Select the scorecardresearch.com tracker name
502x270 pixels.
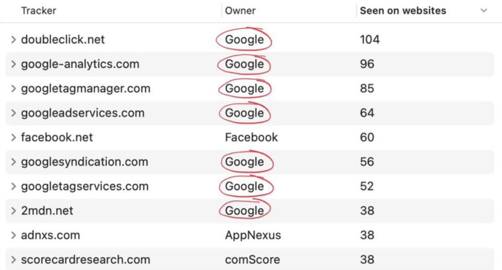pos(85,260)
